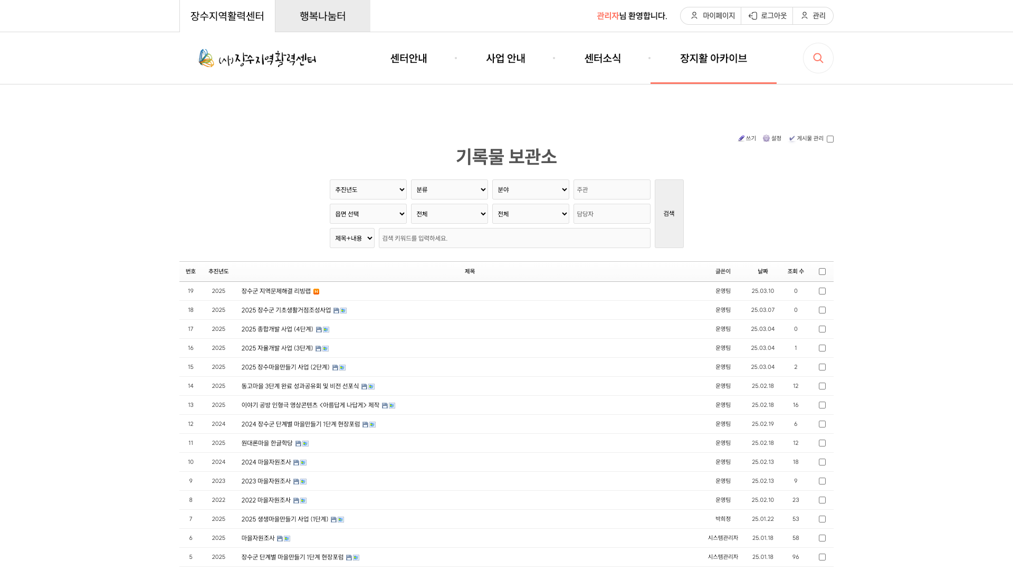Viewport: 1013px width, 570px height.
Task: Check the box for 장수군 지역문제해결 리빙랩
Action: point(822,291)
